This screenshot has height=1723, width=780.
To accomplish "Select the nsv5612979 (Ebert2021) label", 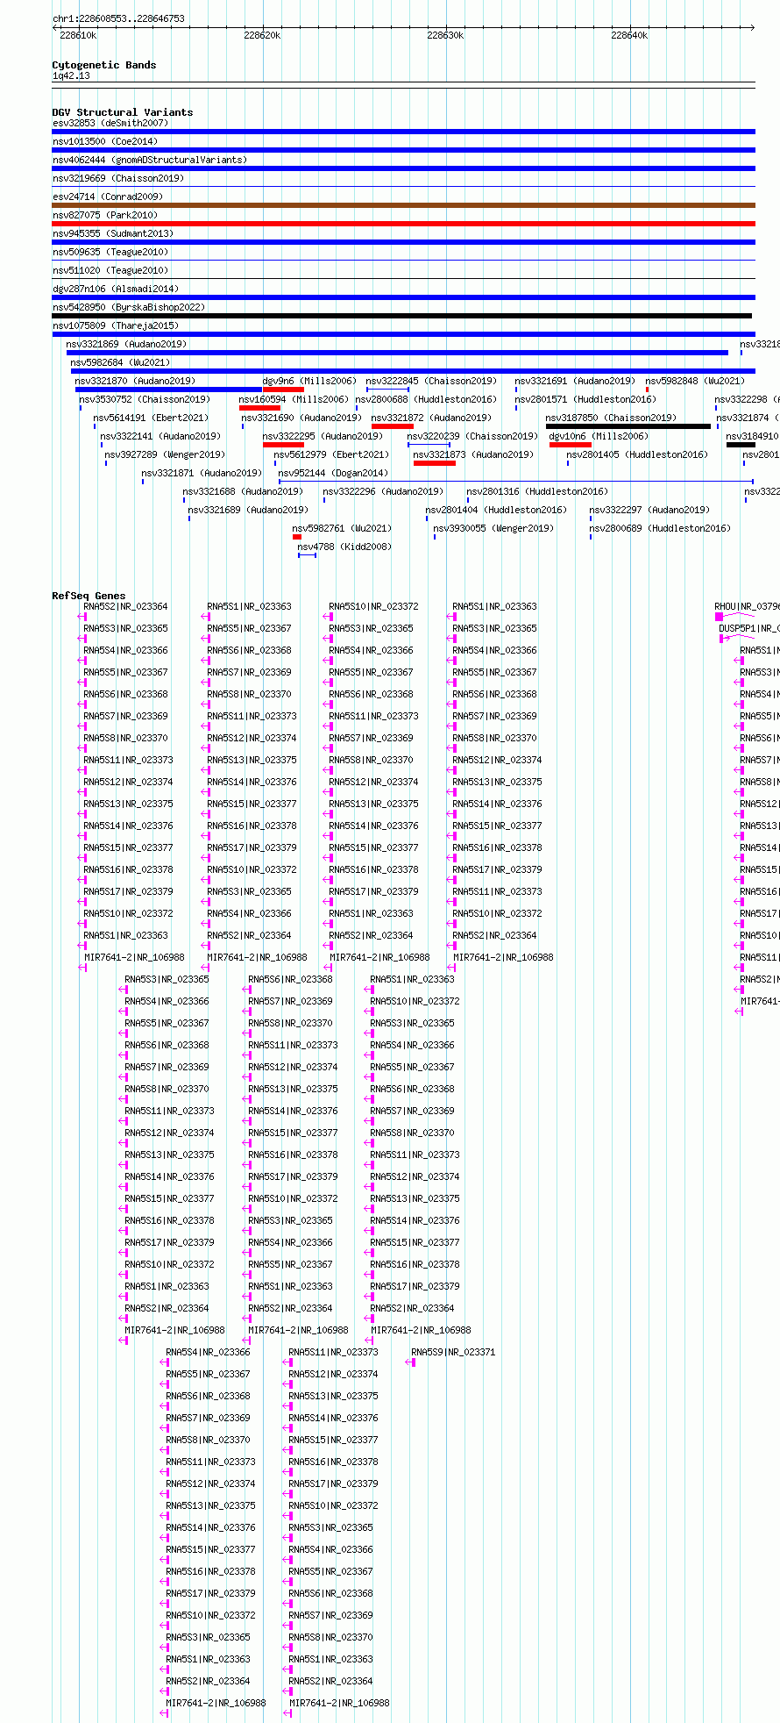I will 331,454.
